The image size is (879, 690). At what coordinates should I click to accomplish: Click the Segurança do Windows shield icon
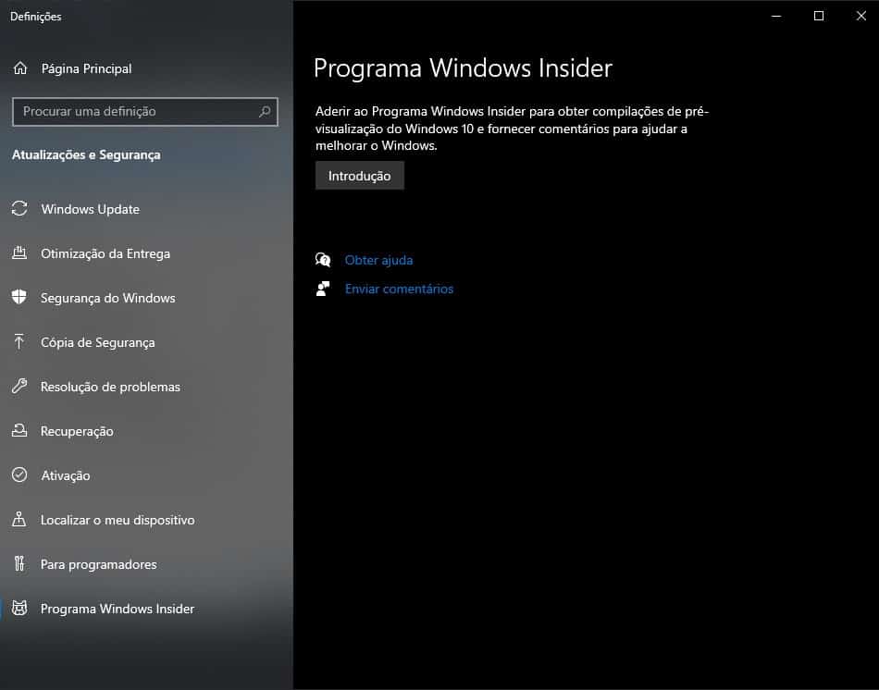[19, 297]
